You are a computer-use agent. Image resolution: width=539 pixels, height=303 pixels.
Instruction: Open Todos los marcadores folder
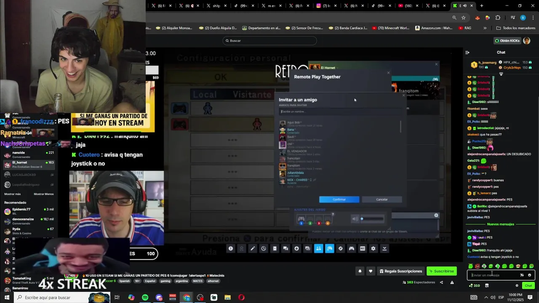pyautogui.click(x=516, y=28)
